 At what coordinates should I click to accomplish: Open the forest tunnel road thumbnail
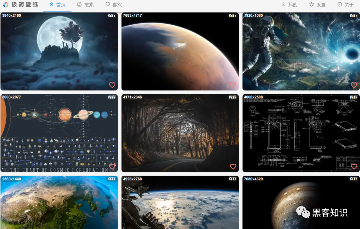(180, 133)
